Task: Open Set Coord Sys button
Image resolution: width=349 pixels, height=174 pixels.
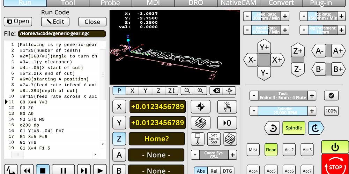Action: pyautogui.click(x=214, y=139)
